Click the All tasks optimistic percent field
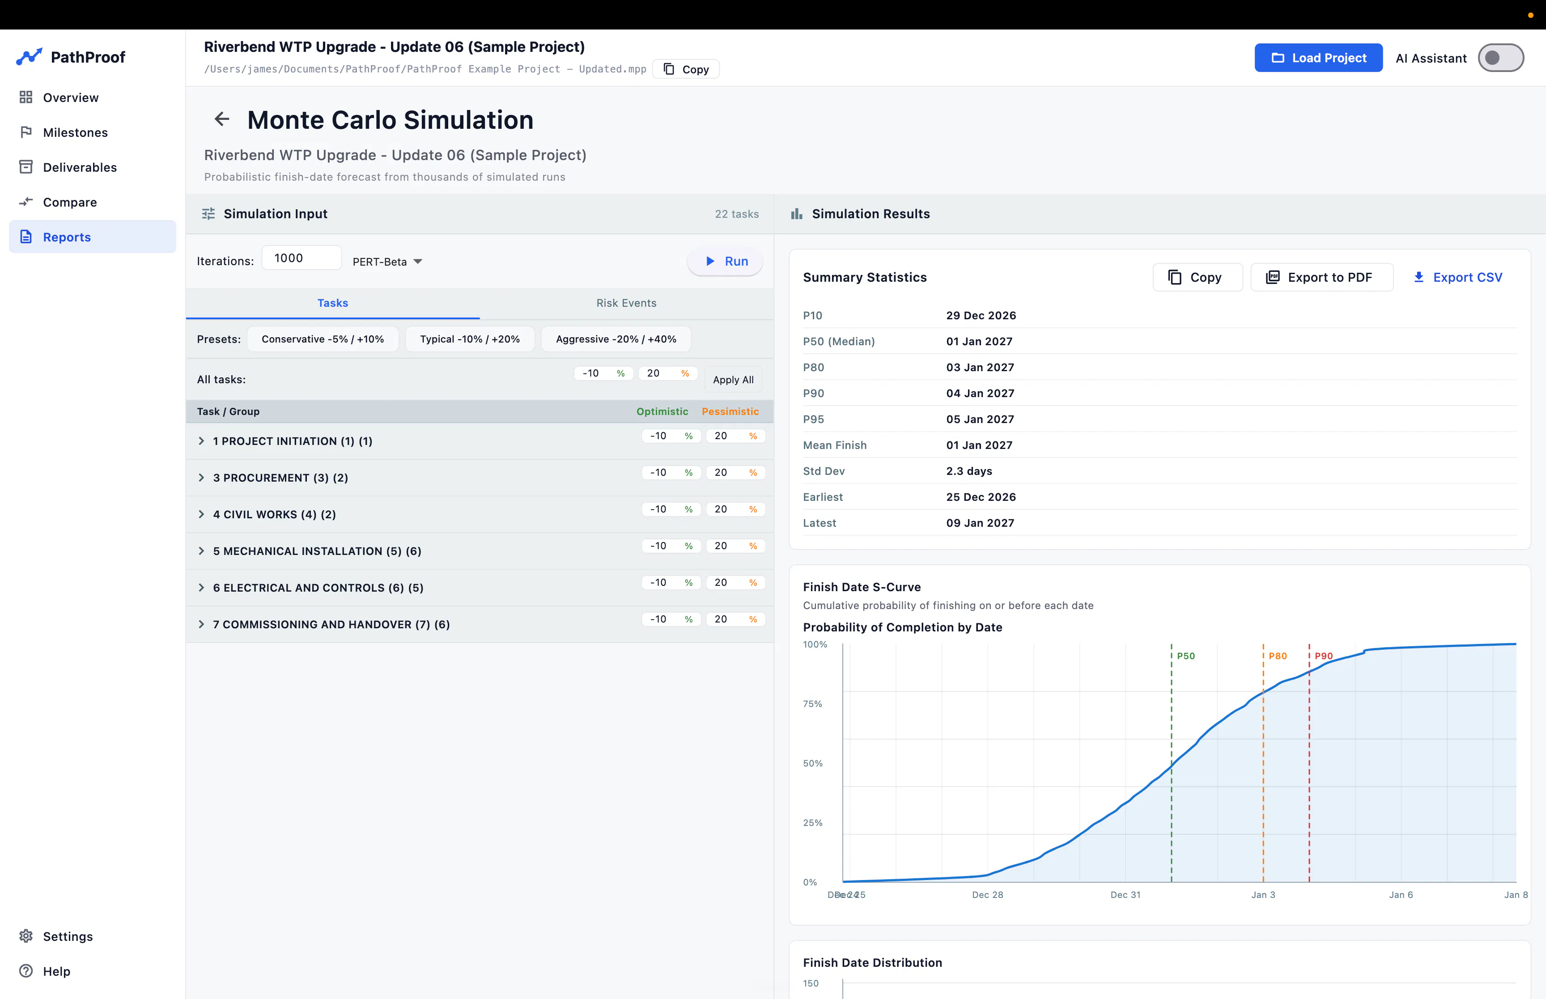This screenshot has height=999, width=1546. (603, 373)
